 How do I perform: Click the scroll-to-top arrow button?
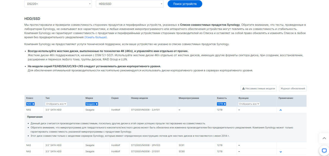[x=324, y=138]
